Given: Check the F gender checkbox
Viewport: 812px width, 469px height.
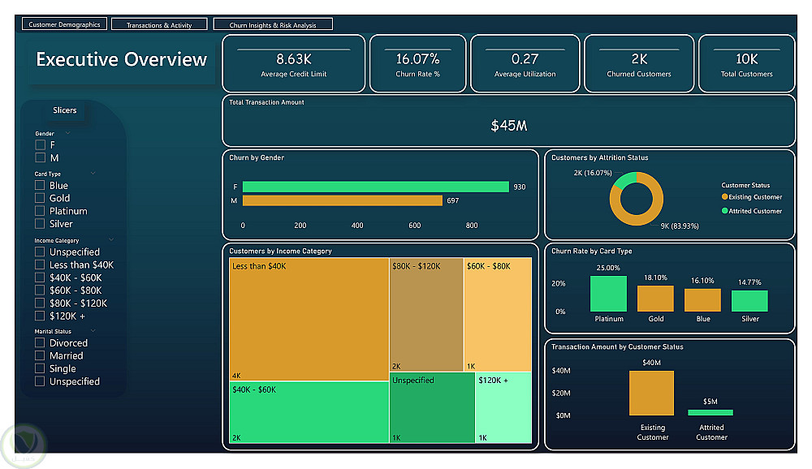Looking at the screenshot, I should tap(41, 145).
